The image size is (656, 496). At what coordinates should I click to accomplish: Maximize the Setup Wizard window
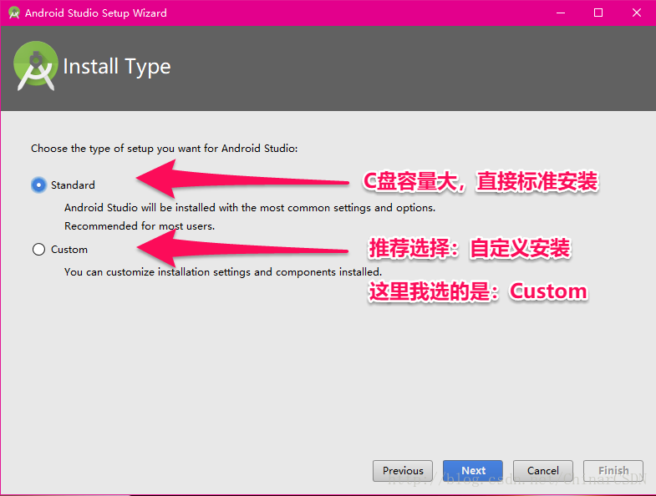point(598,13)
